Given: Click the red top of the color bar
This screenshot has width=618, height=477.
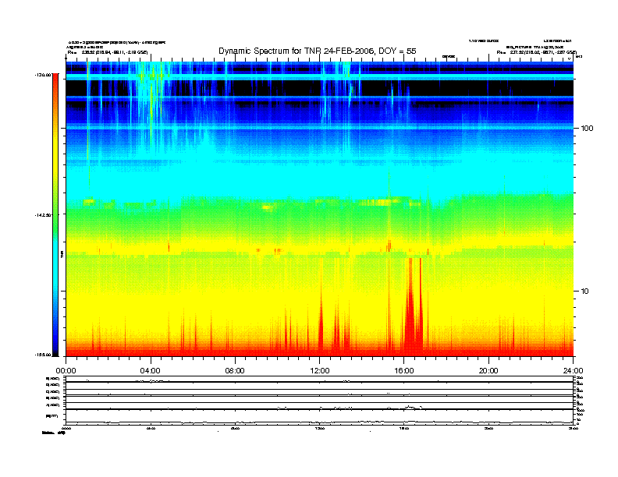Looking at the screenshot, I should (x=55, y=81).
